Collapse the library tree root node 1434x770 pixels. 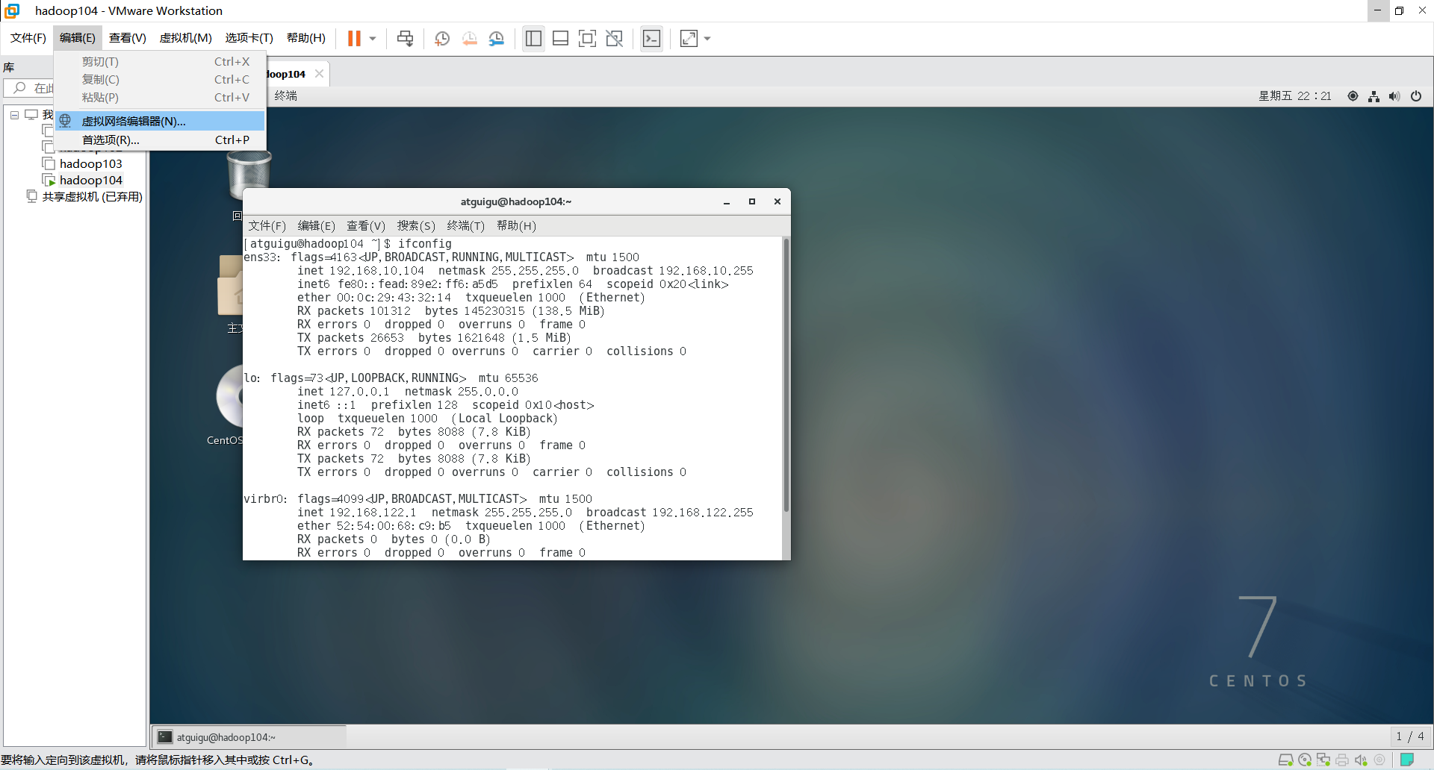click(14, 115)
